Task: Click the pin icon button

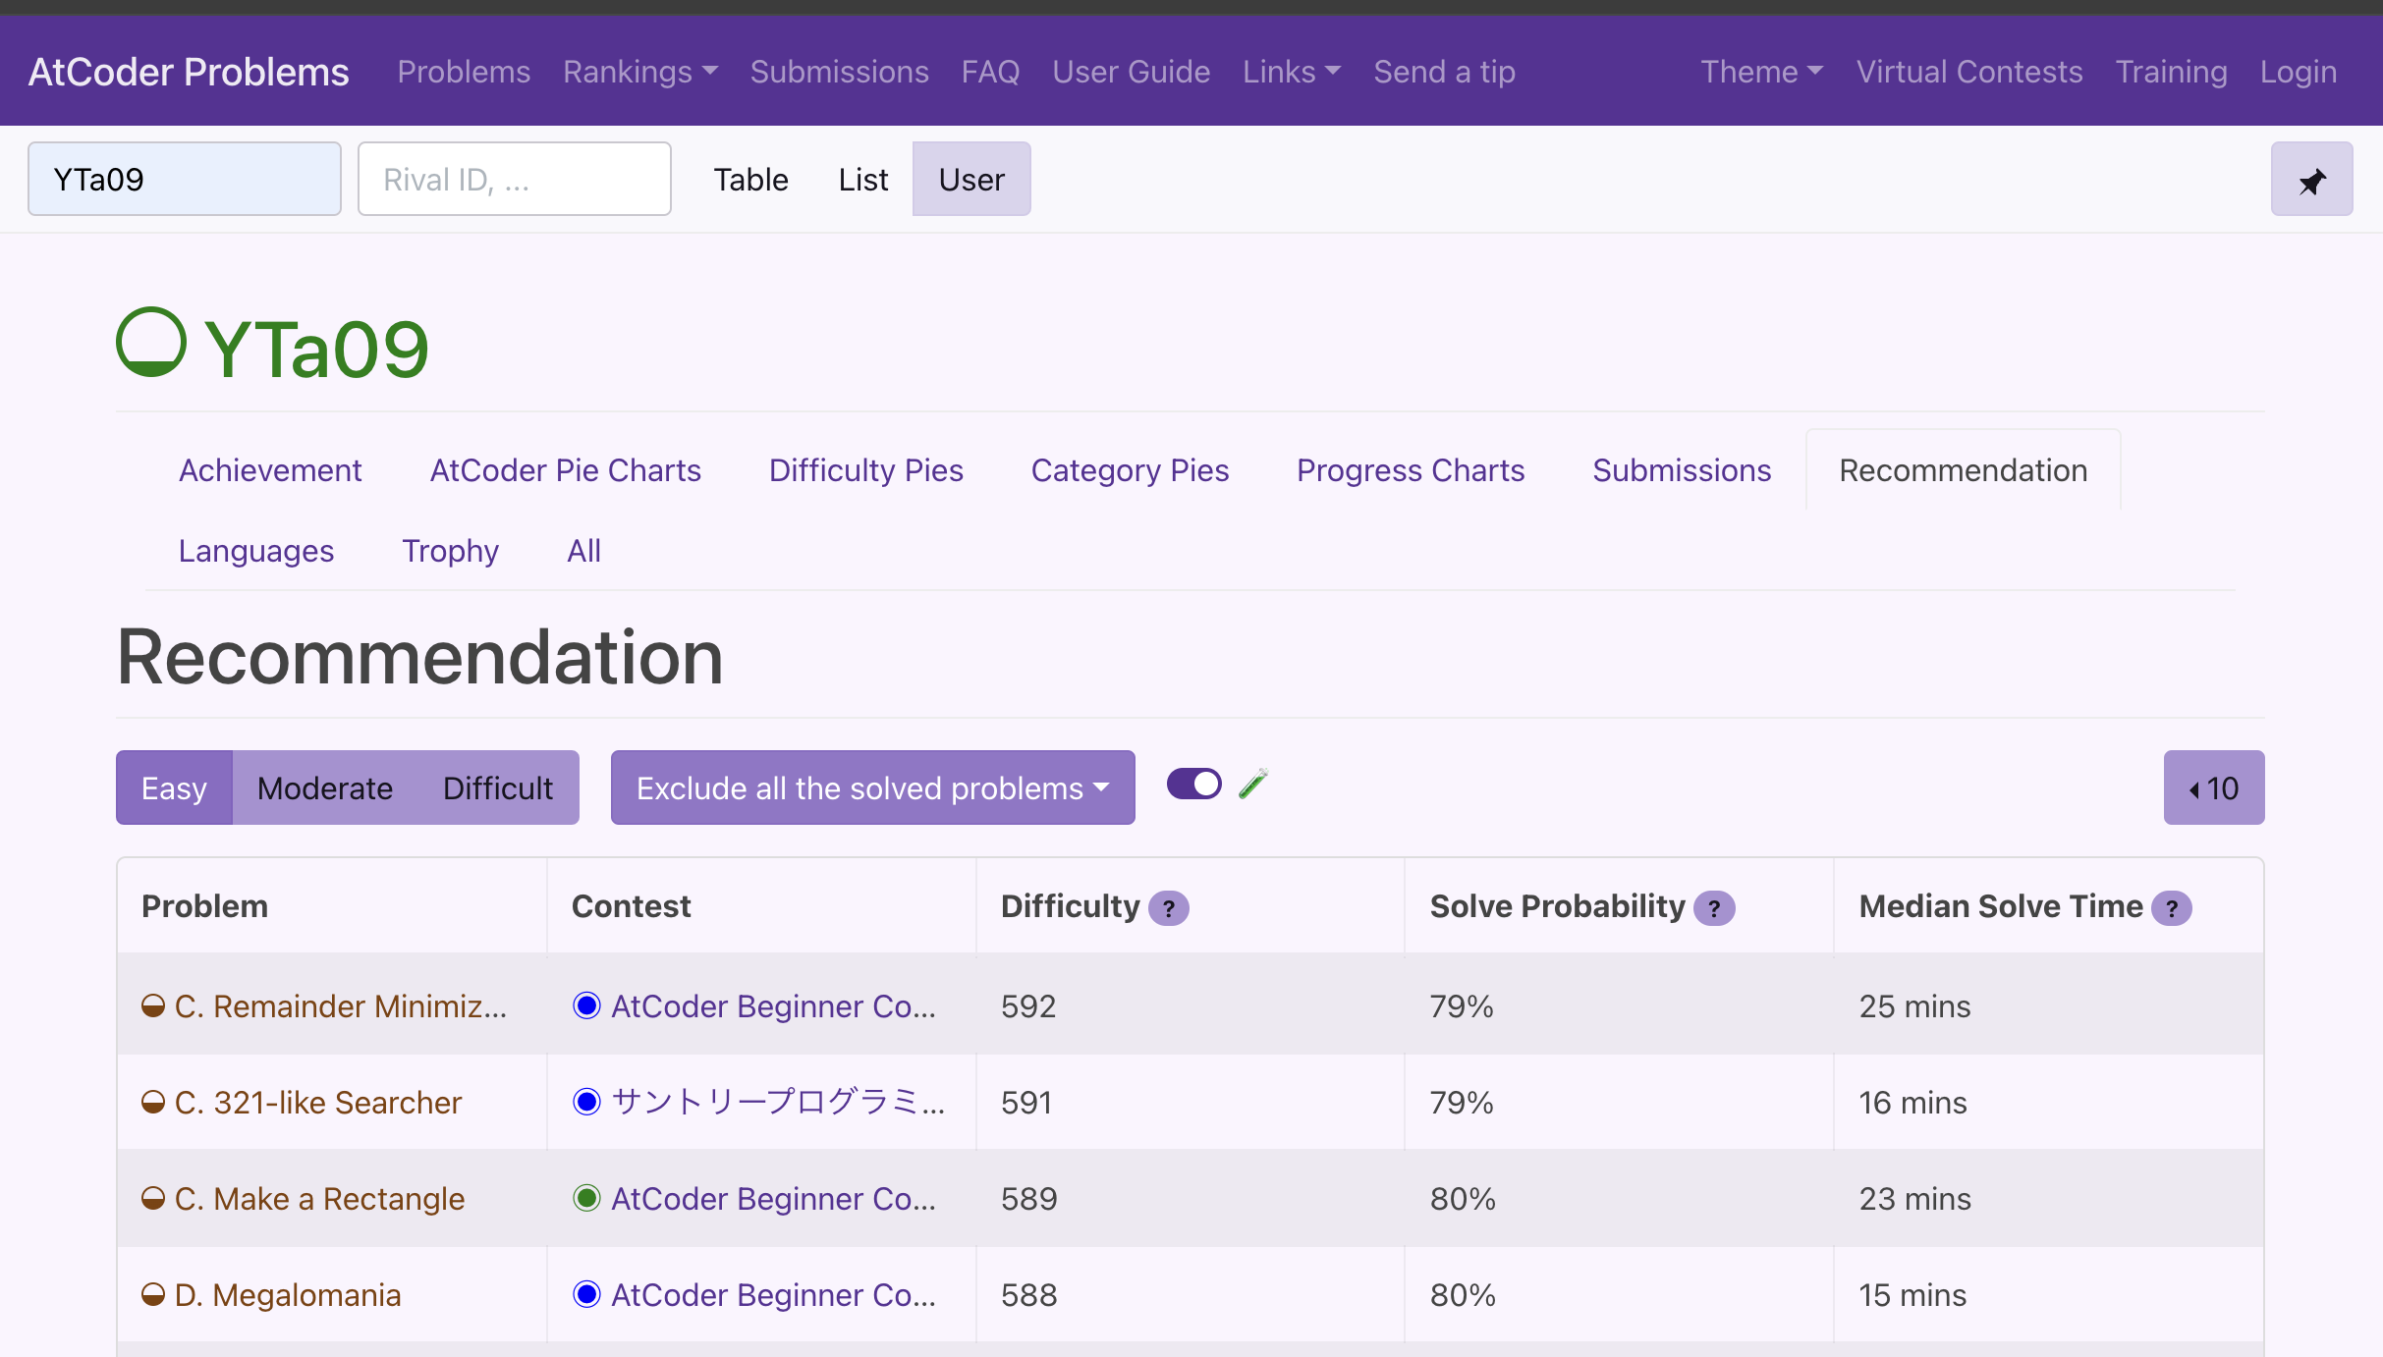Action: click(2311, 180)
